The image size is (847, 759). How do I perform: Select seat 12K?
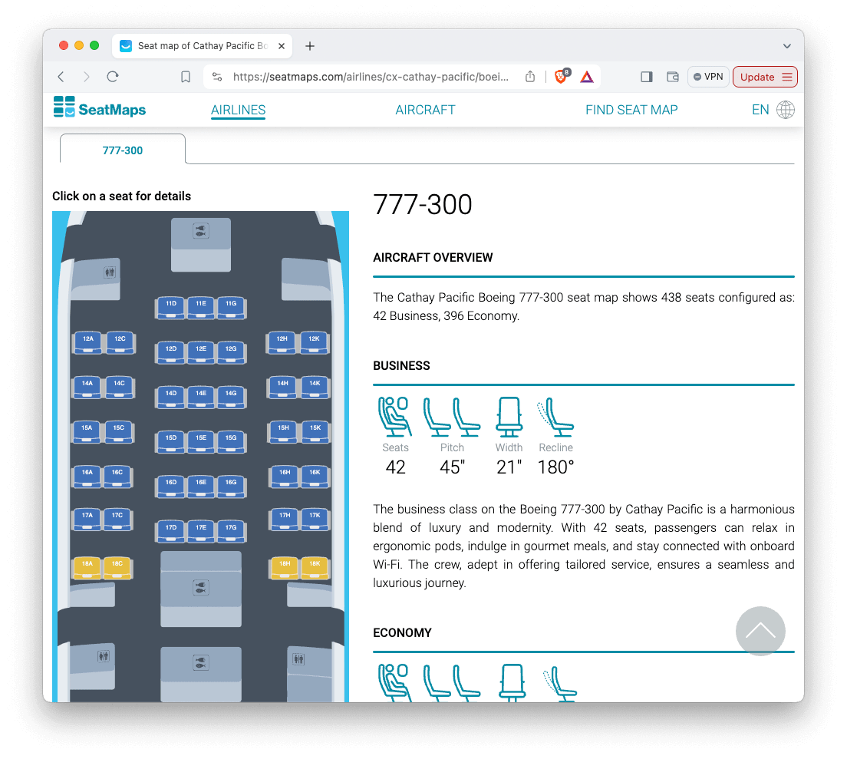coord(314,343)
